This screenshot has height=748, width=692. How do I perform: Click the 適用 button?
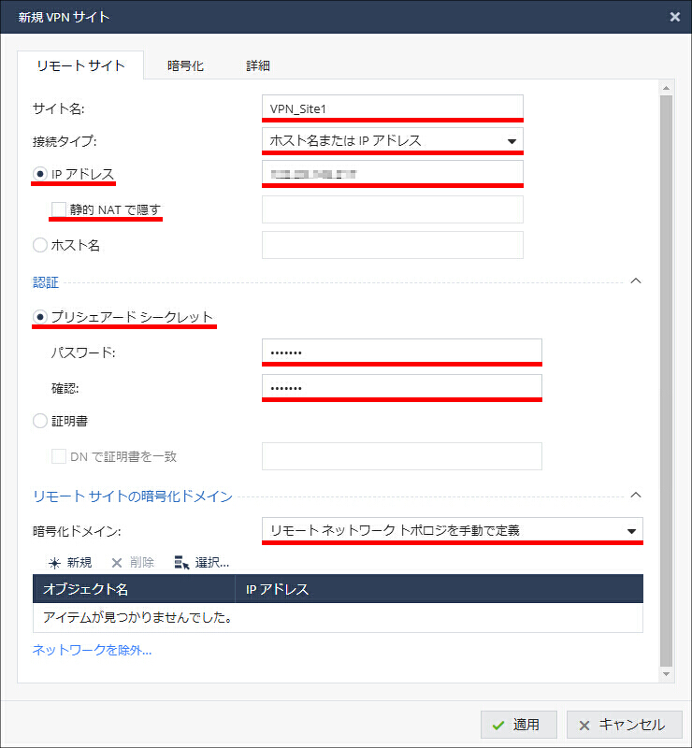point(519,725)
